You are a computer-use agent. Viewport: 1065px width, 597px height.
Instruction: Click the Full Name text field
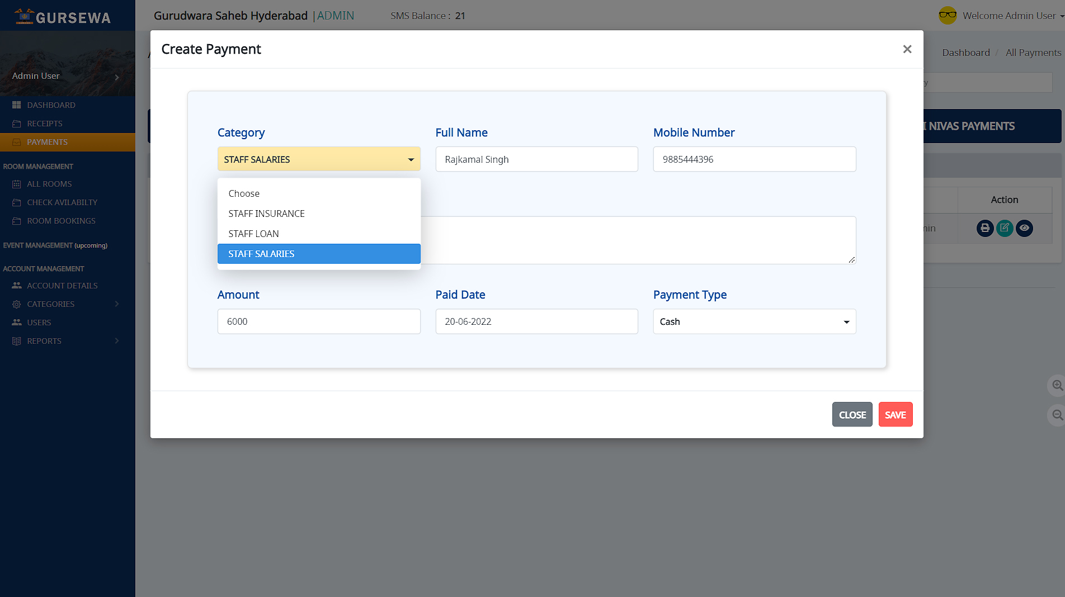pyautogui.click(x=536, y=159)
